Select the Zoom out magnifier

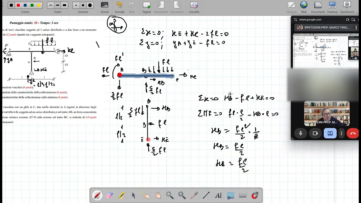(182, 195)
